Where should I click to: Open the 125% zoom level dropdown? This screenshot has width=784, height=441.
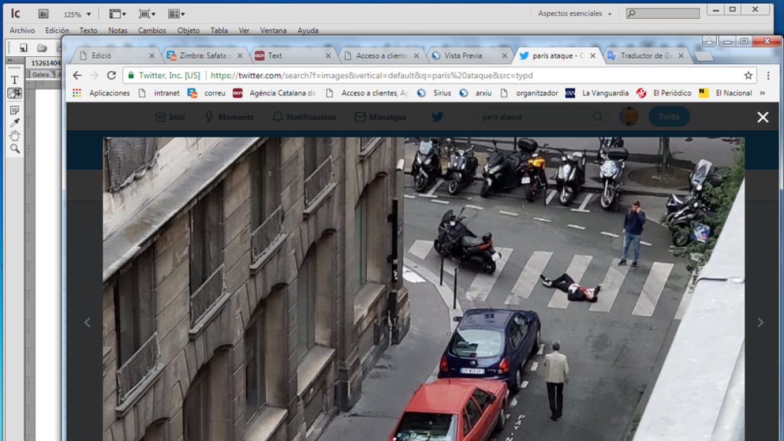click(77, 14)
